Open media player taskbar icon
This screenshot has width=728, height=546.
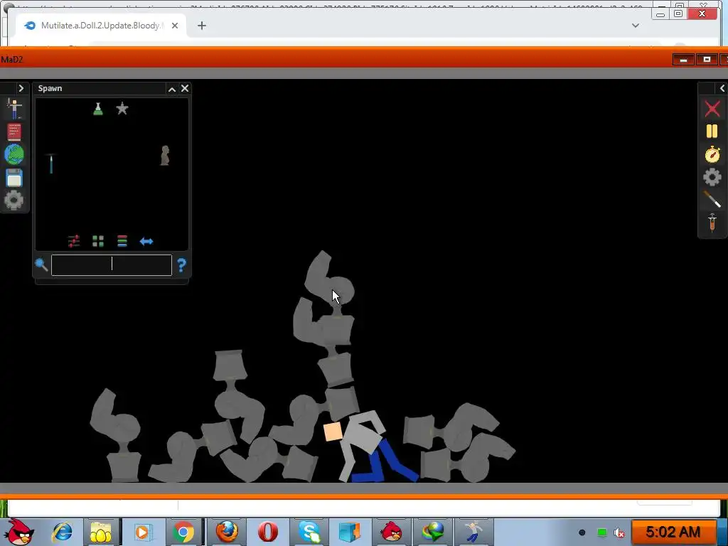point(142,532)
